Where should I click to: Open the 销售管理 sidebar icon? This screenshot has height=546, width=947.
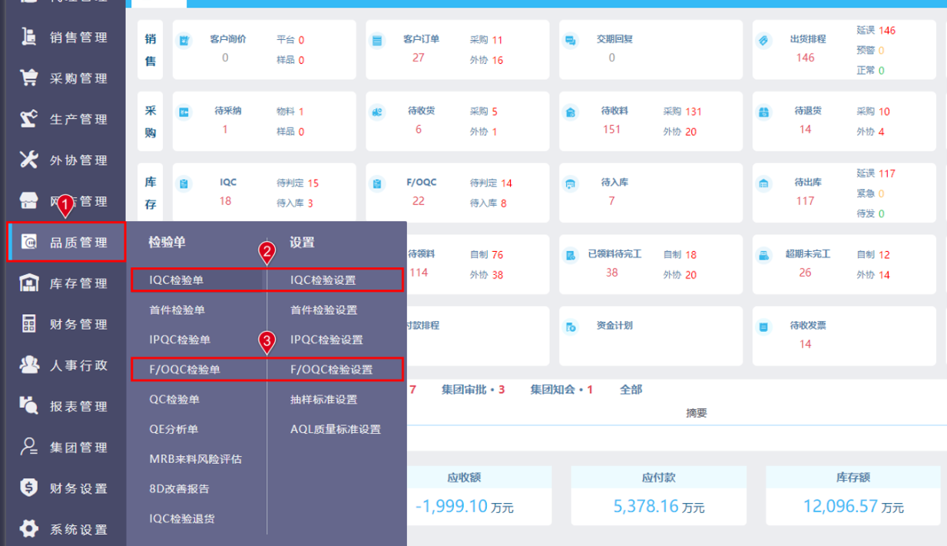click(28, 37)
